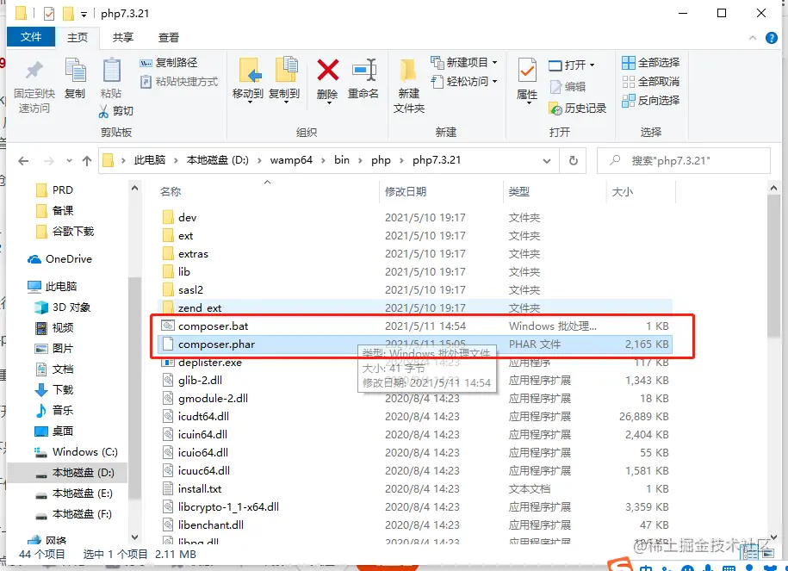This screenshot has height=571, width=788.
Task: Select OneDrive in navigation pane
Action: (x=68, y=259)
